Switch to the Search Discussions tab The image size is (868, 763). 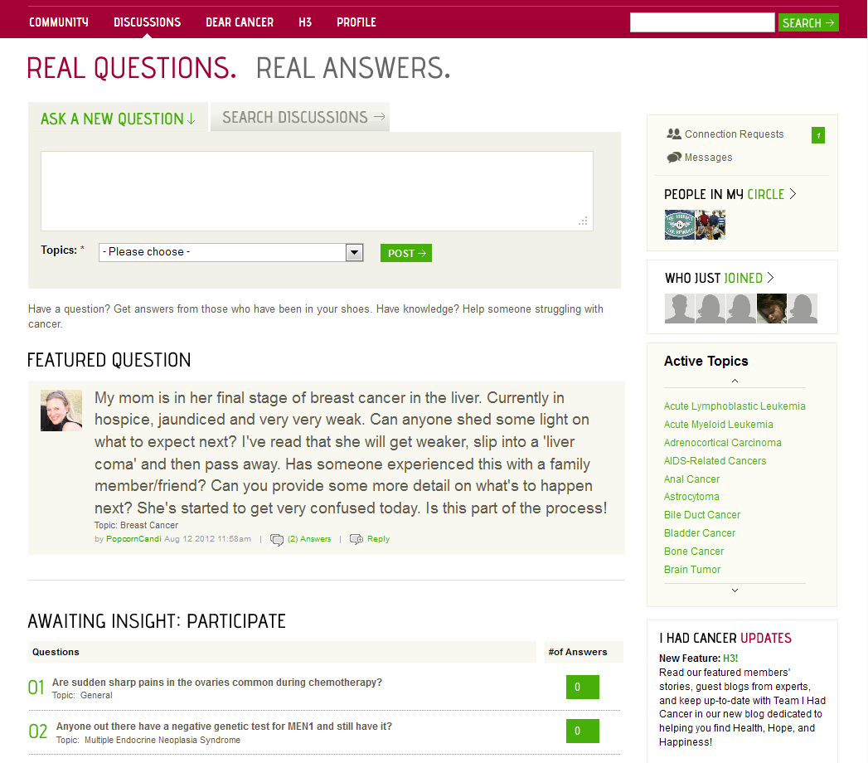click(300, 118)
